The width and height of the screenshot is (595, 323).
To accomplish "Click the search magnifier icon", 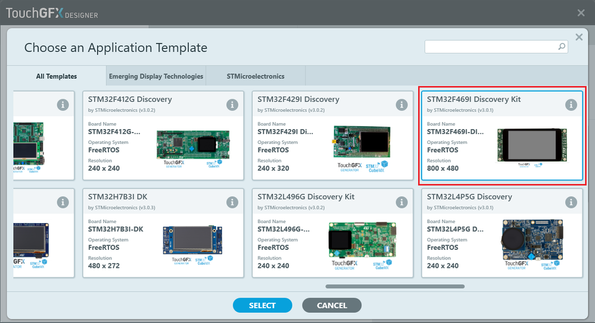I will coord(562,46).
